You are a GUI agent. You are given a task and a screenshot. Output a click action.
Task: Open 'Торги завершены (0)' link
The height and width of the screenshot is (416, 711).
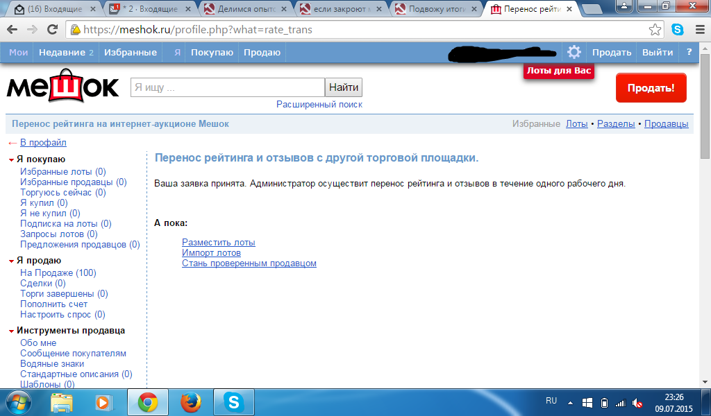coord(64,293)
